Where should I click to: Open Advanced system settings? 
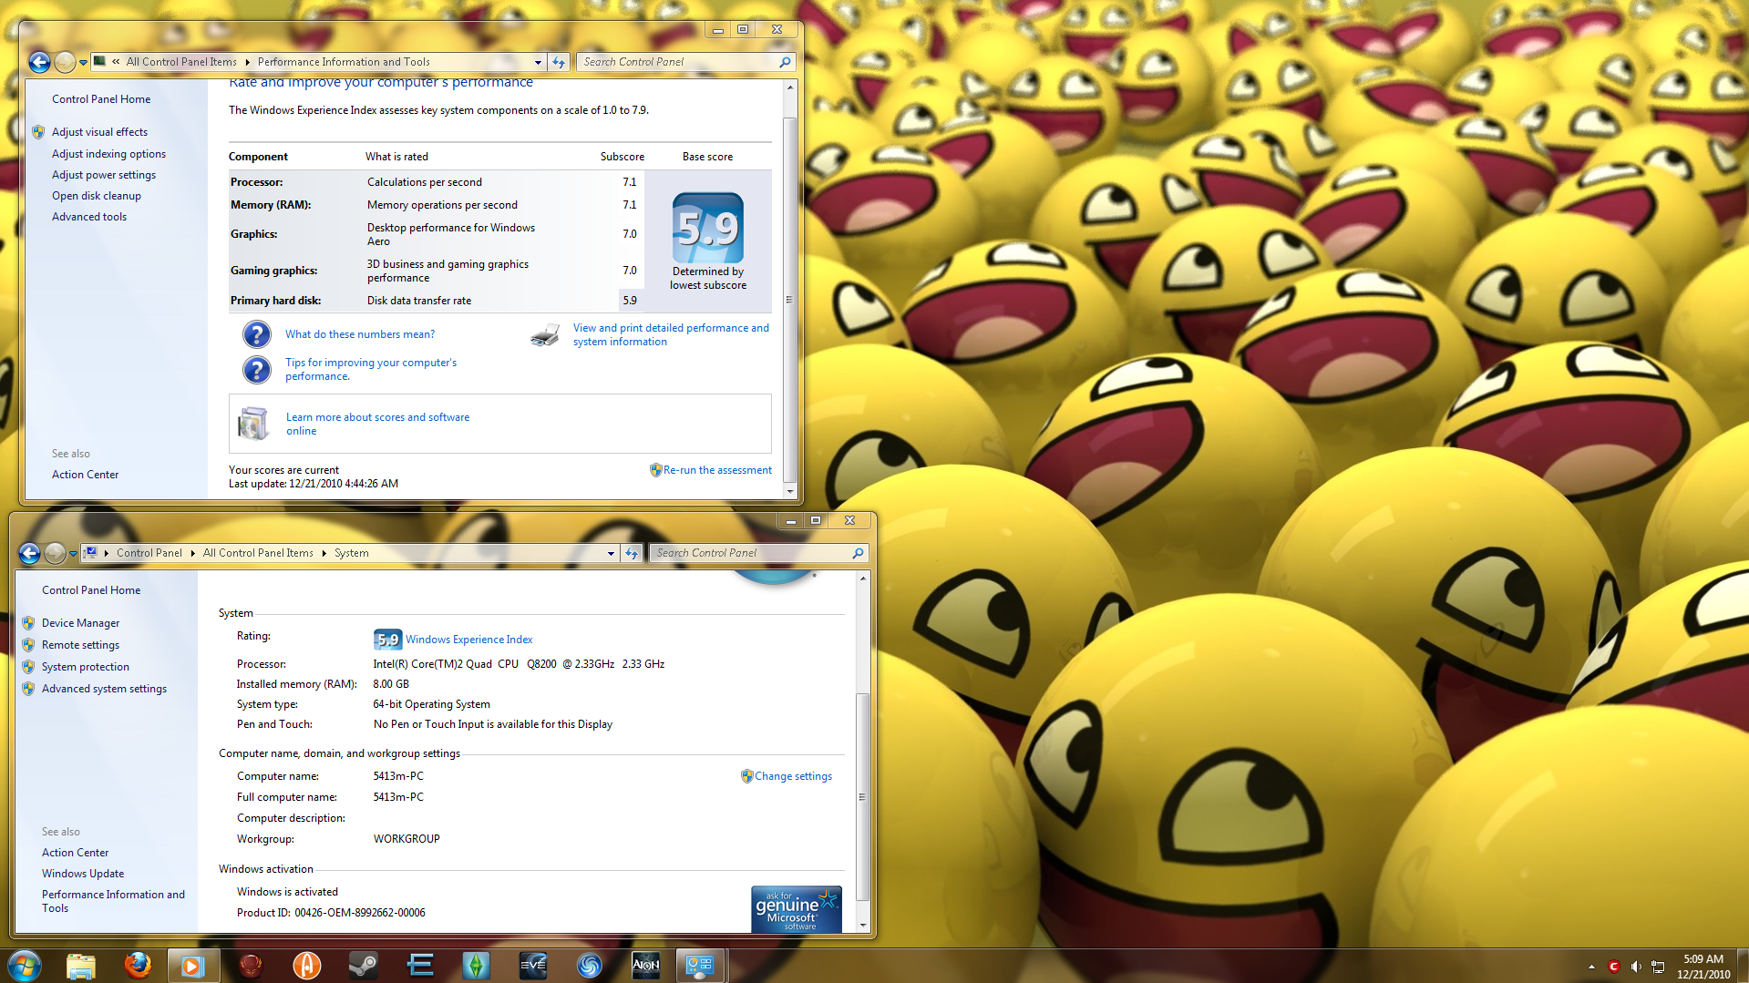tap(104, 689)
